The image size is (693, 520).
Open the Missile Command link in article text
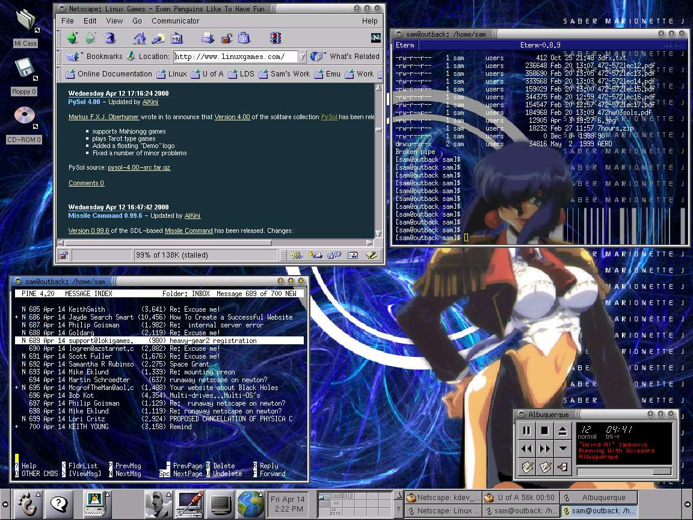pos(189,231)
